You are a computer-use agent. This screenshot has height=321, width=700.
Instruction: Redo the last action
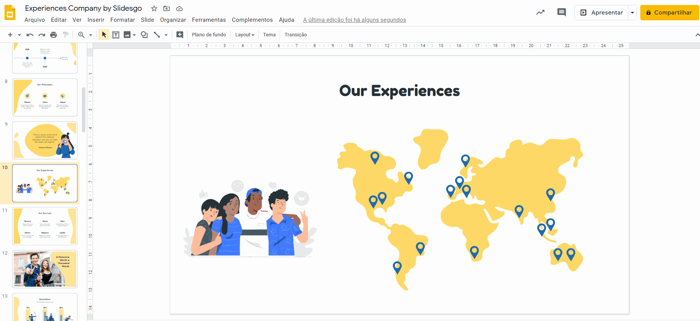[x=42, y=35]
